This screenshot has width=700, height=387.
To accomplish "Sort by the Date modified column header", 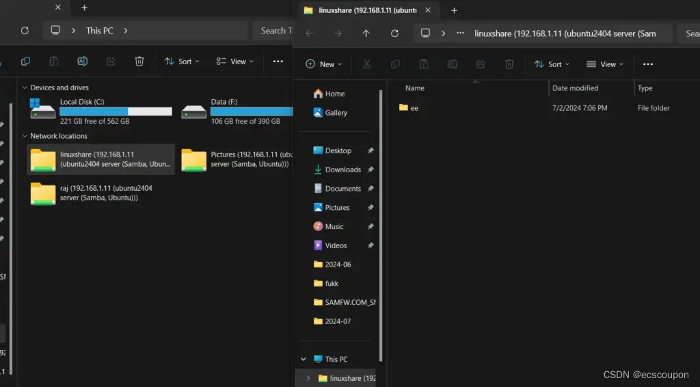I will 575,88.
